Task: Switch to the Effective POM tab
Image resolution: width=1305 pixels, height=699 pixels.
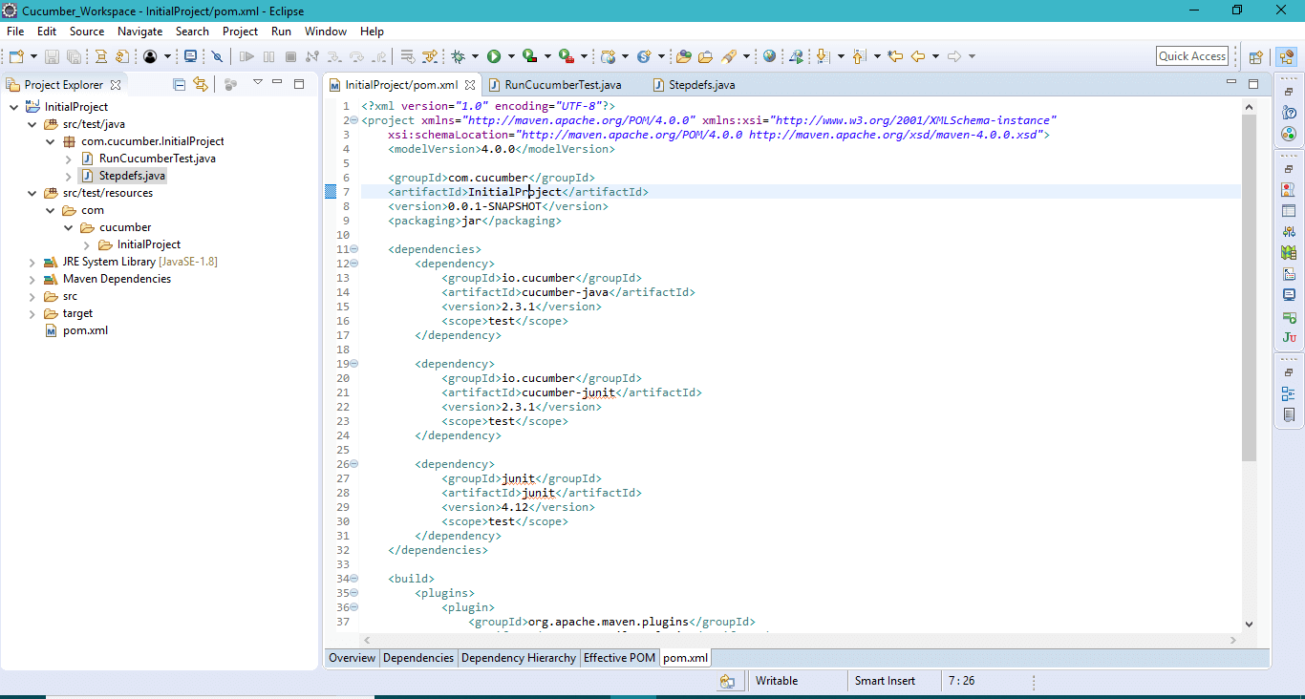Action: tap(620, 658)
